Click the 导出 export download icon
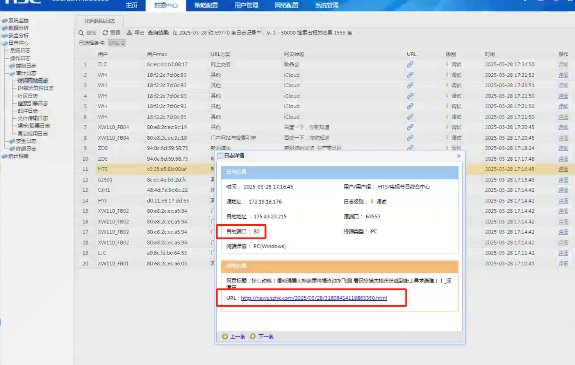The height and width of the screenshot is (365, 575). (129, 33)
